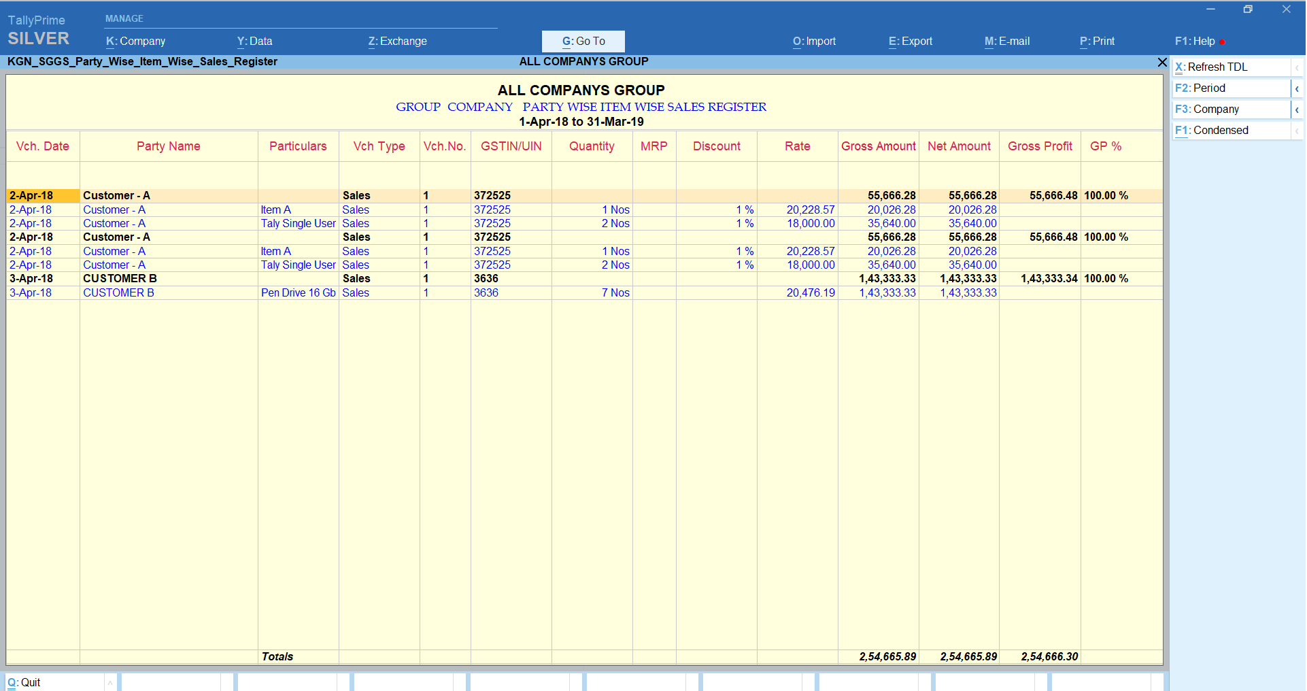Click the report period 1-Apr-18 to 31-Mar-19
This screenshot has height=691, width=1307.
click(x=581, y=122)
